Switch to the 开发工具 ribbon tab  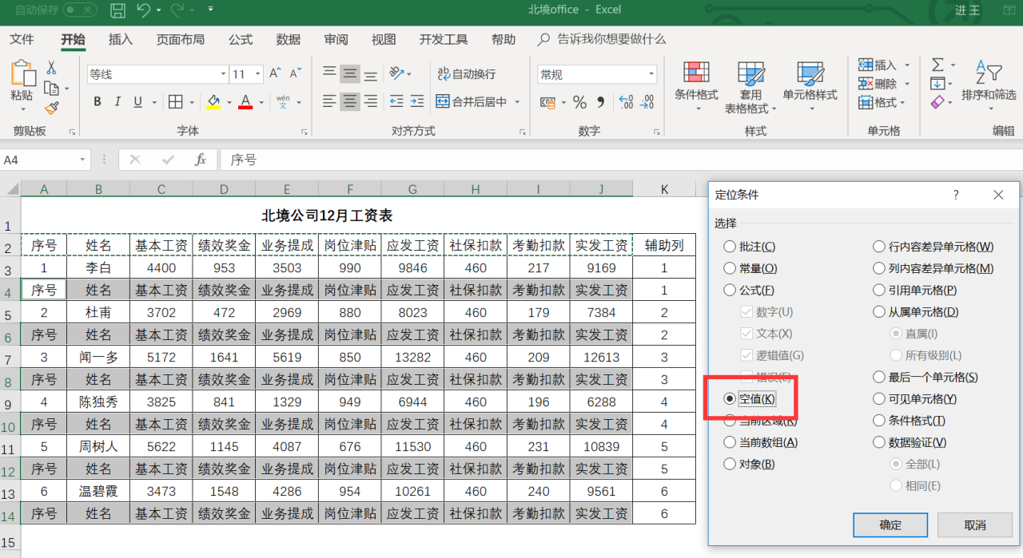click(444, 39)
